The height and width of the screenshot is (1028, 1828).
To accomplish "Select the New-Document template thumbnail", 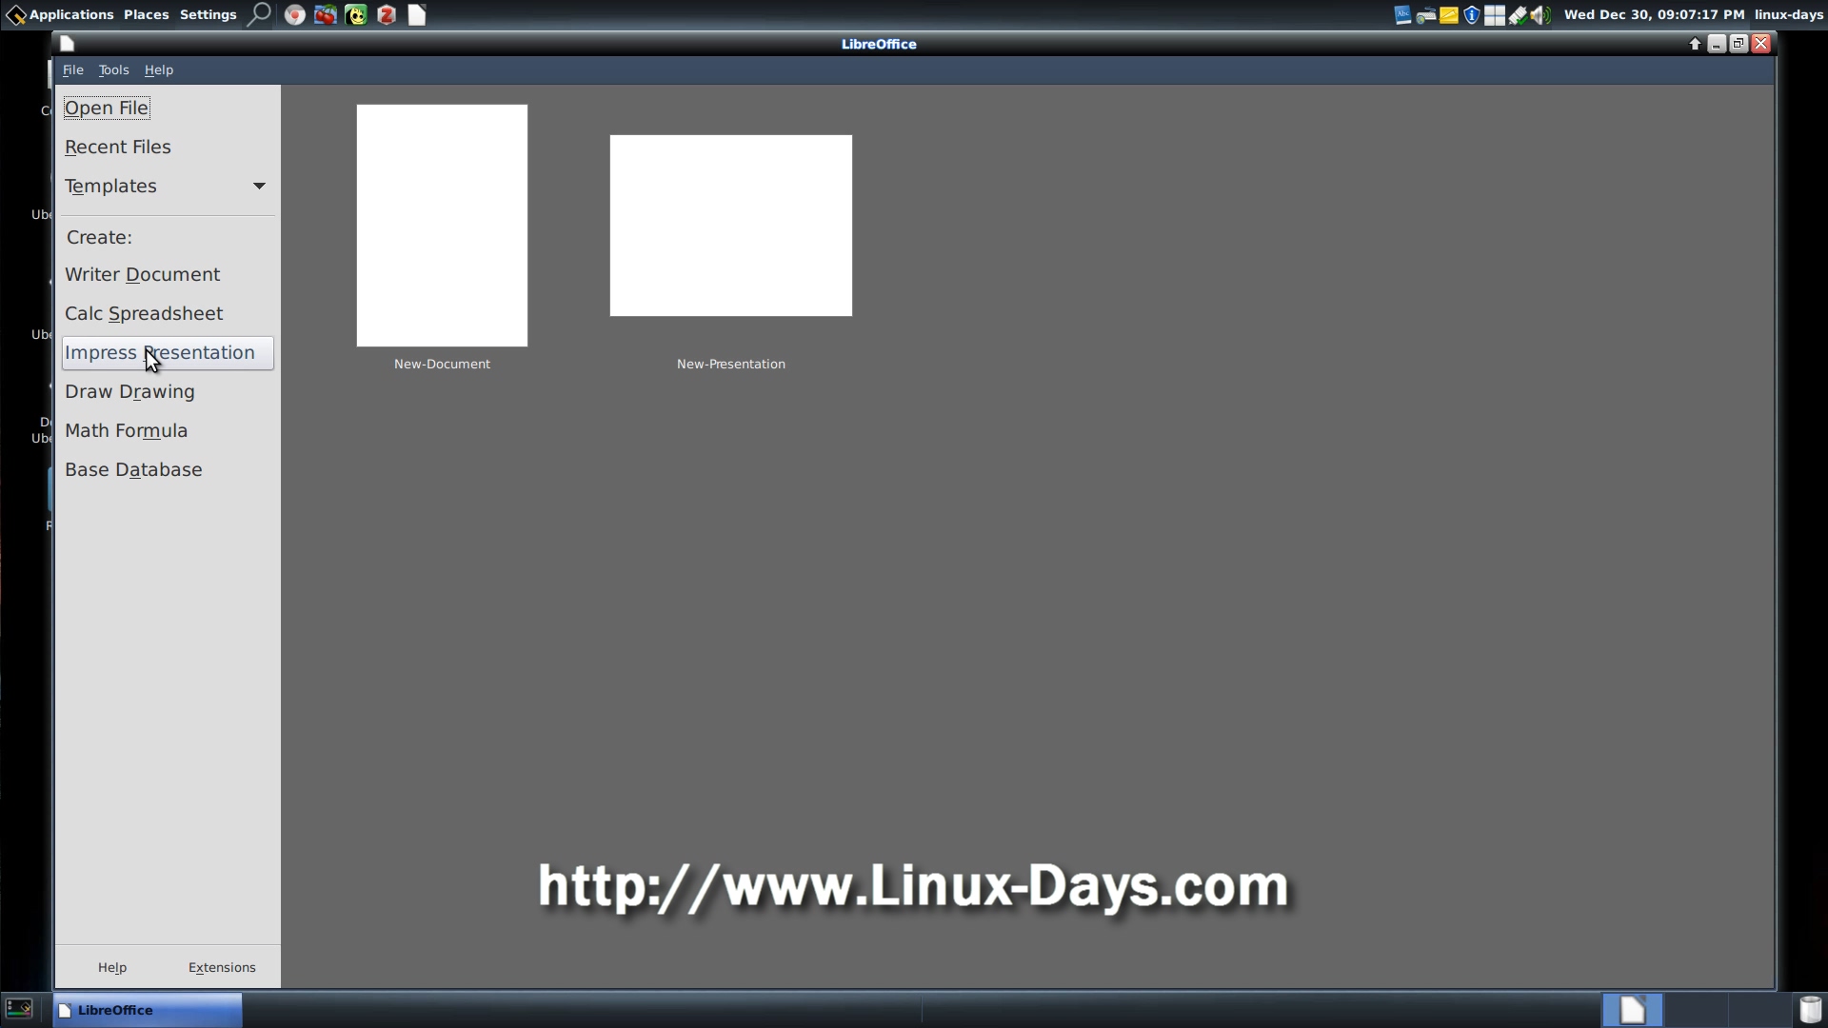I will click(x=442, y=226).
